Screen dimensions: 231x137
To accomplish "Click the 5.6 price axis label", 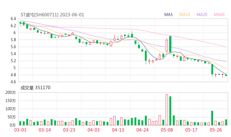I will [x=13, y=47].
